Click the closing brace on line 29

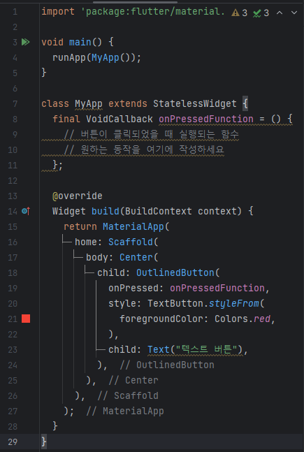(x=44, y=442)
